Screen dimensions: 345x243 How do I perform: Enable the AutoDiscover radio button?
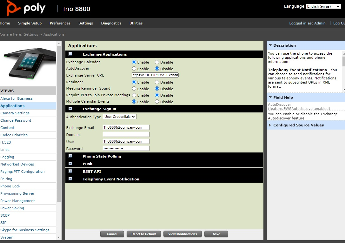(134, 69)
